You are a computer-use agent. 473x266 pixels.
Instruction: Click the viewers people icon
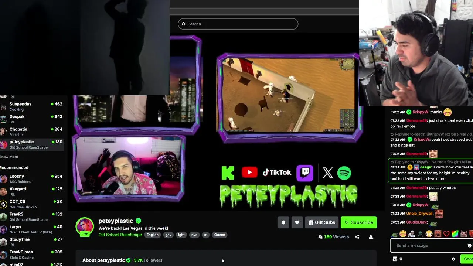[x=320, y=237]
